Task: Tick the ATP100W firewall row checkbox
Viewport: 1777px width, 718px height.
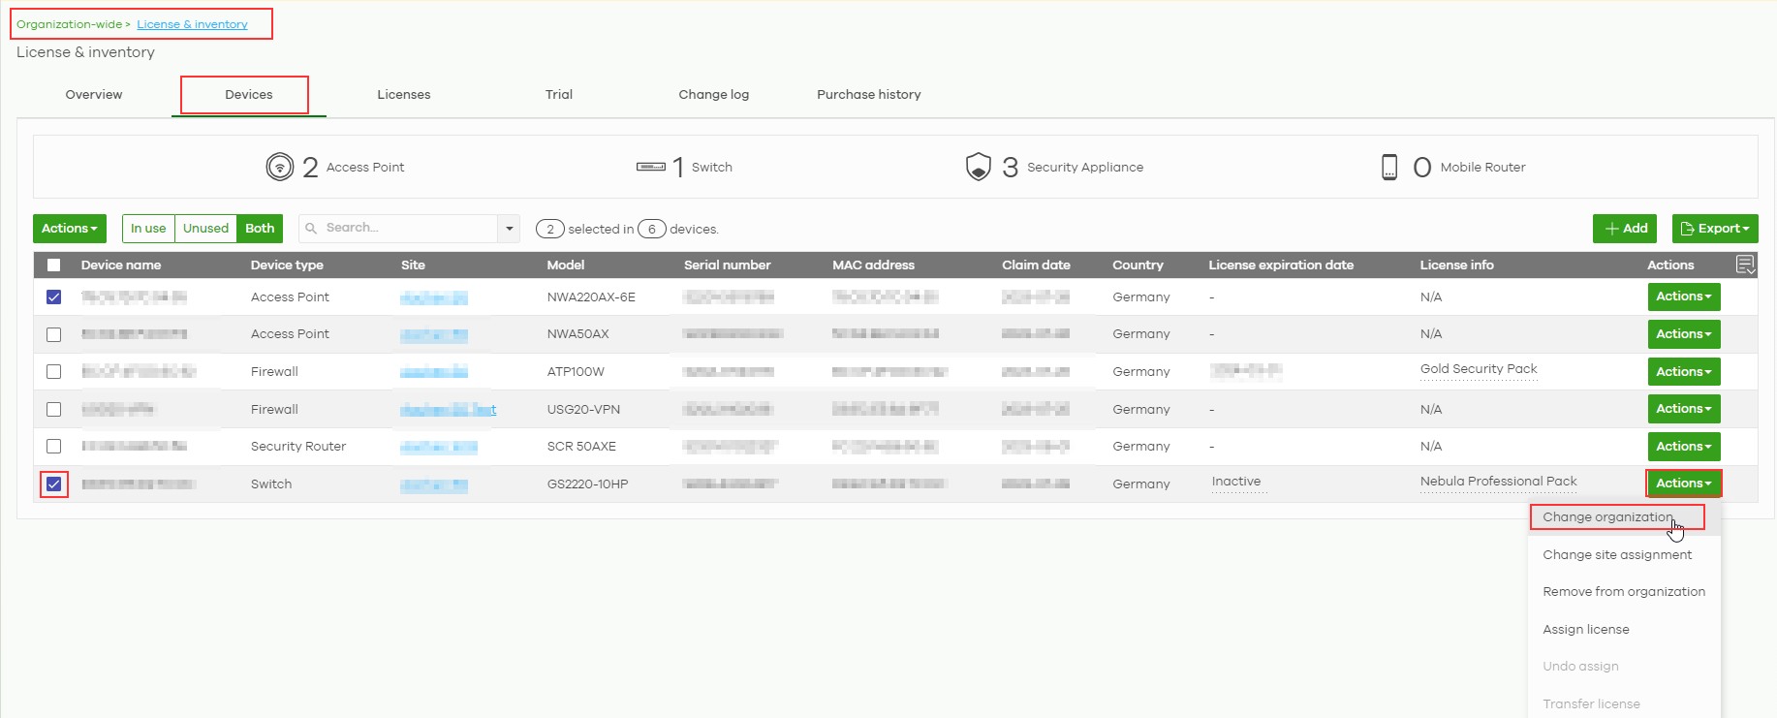Action: click(x=54, y=372)
